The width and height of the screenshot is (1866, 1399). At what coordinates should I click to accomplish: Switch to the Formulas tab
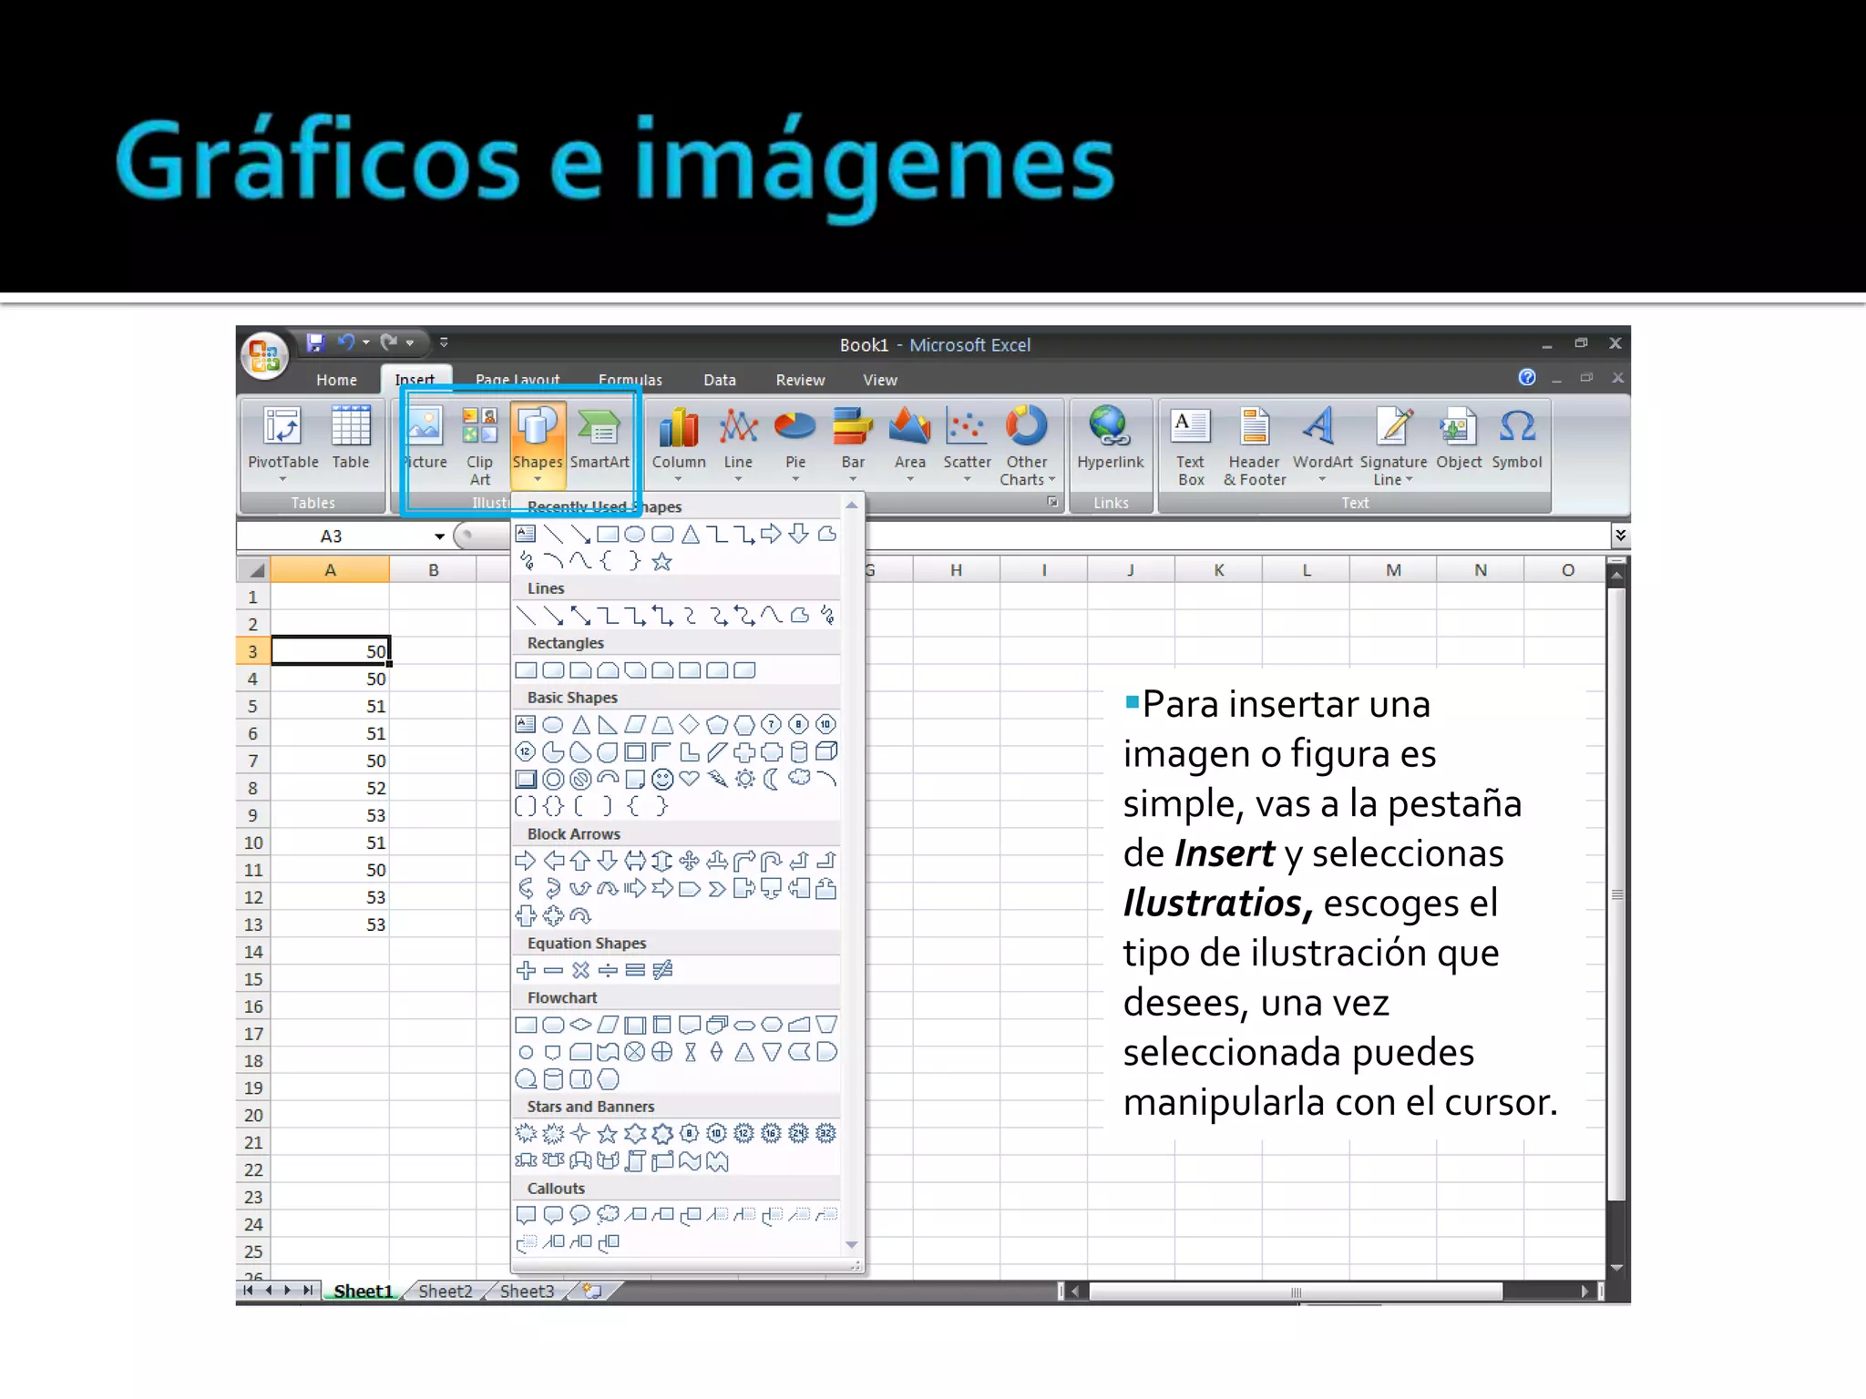(631, 380)
